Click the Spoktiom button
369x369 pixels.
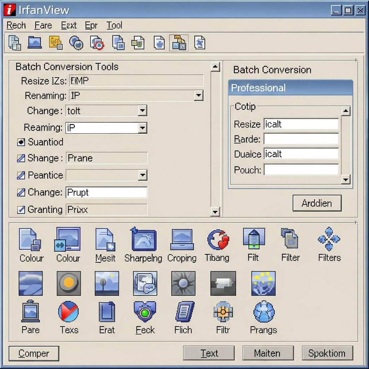point(327,353)
